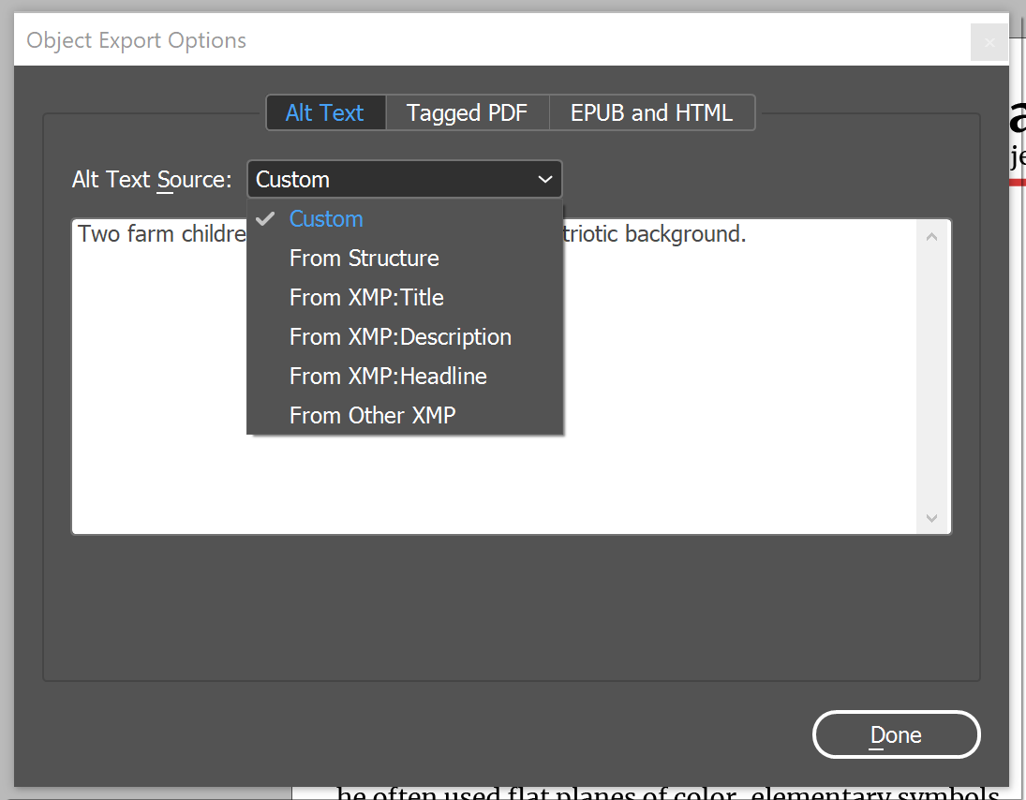Select From XMP:Title option
Viewport: 1026px width, 800px height.
[405, 298]
